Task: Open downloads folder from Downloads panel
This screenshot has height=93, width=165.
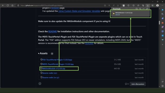Action: coord(137,9)
